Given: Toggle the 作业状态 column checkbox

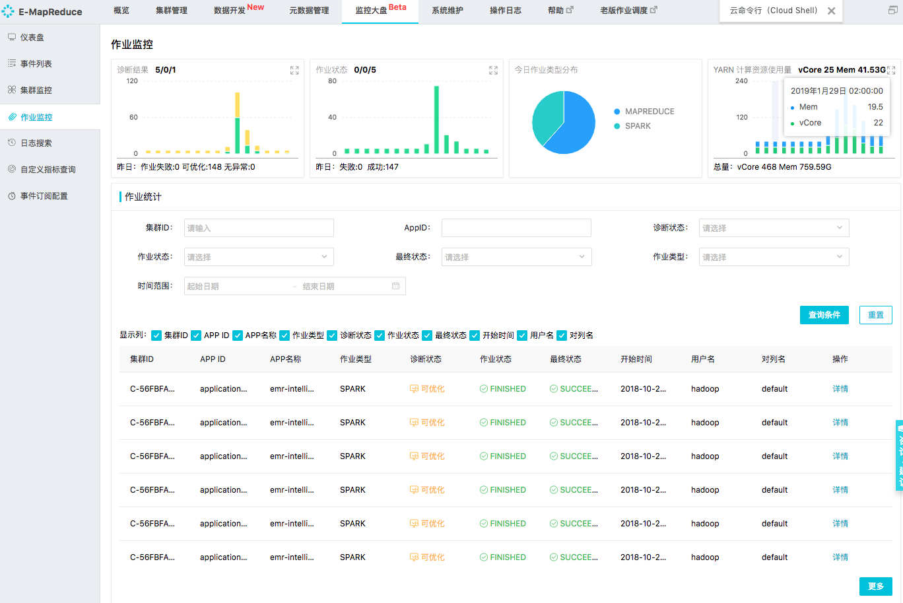Looking at the screenshot, I should pyautogui.click(x=380, y=336).
